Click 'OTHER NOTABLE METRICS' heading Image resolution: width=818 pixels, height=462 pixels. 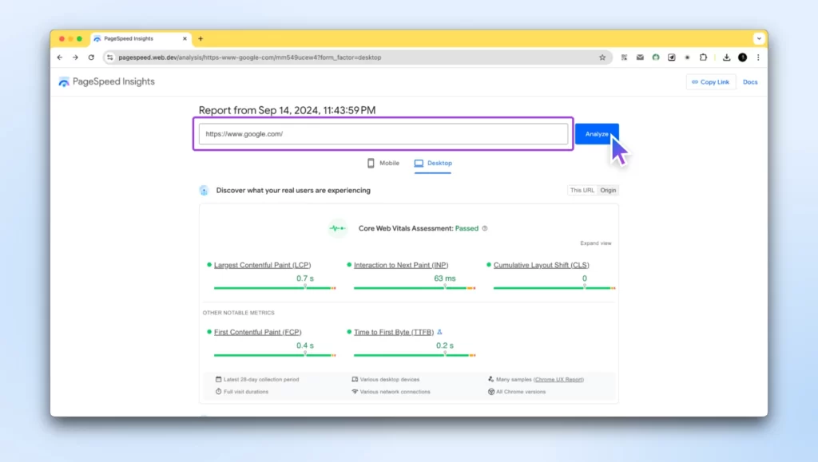(238, 313)
